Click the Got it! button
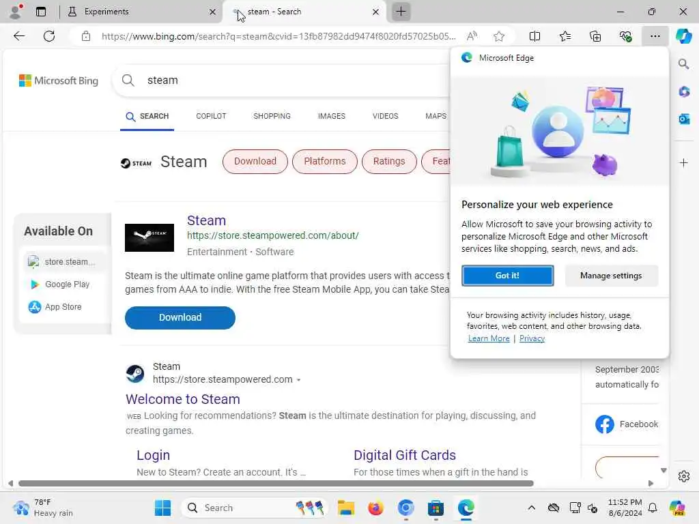 tap(507, 276)
